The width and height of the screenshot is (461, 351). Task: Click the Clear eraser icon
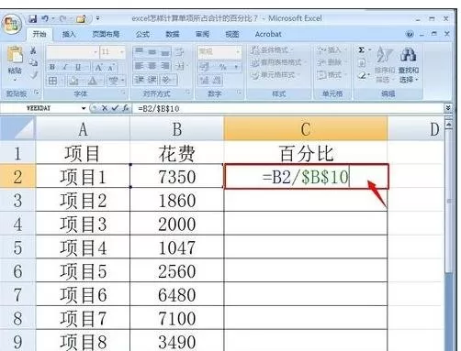(x=362, y=75)
